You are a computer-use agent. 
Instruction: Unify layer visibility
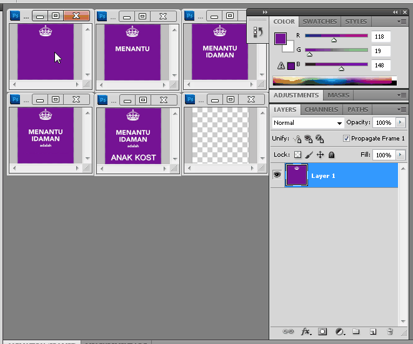pyautogui.click(x=308, y=139)
